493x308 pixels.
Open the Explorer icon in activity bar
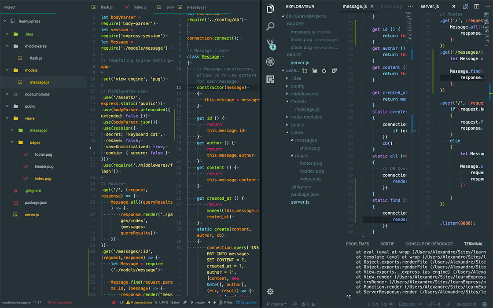(x=270, y=9)
